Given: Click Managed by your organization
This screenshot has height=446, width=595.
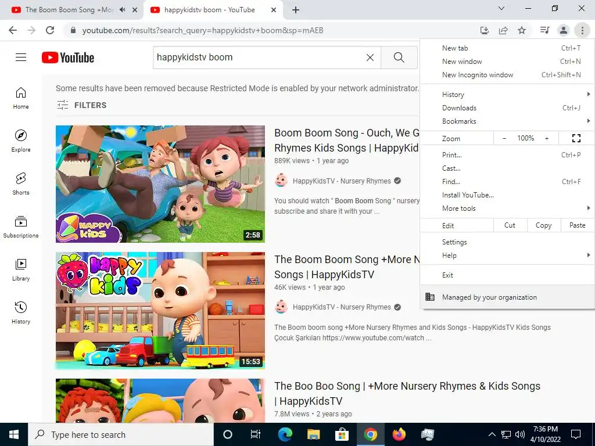Looking at the screenshot, I should 507,297.
